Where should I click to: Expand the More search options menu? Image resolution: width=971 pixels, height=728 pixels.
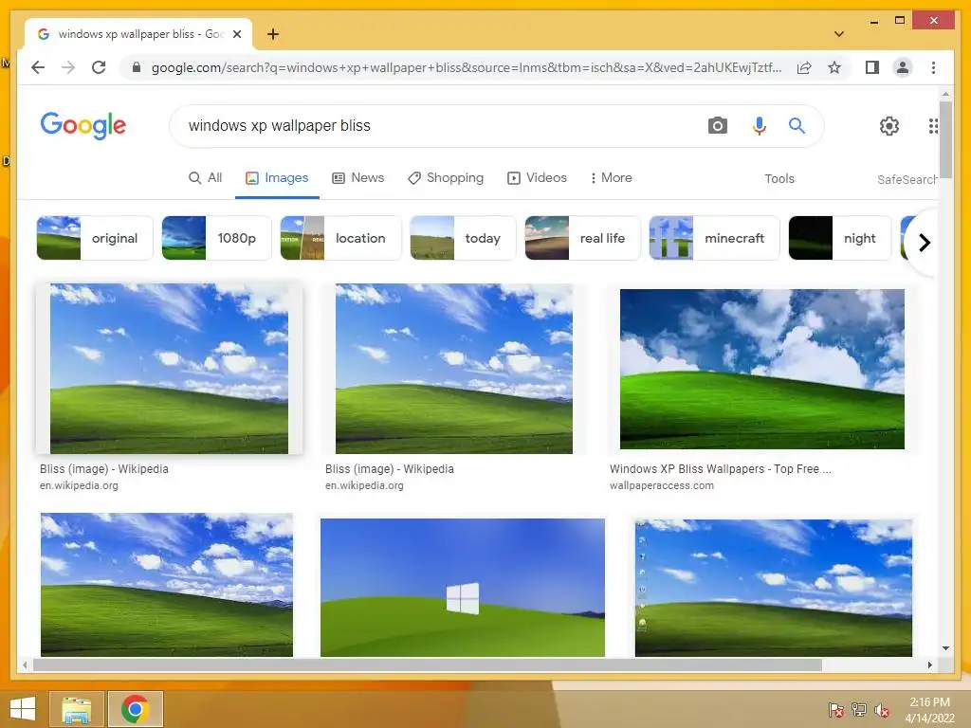[x=611, y=177]
